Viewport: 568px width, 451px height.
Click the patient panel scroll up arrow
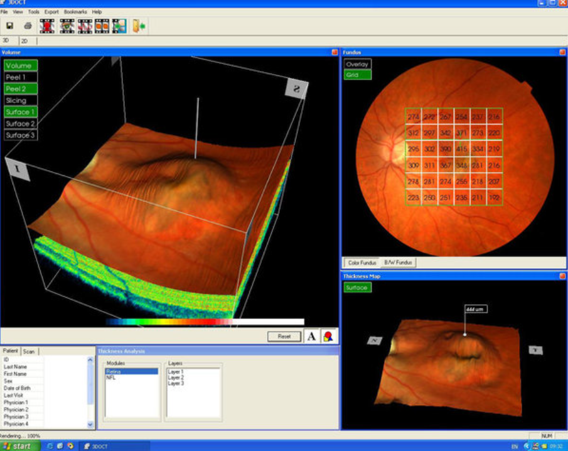click(x=90, y=360)
